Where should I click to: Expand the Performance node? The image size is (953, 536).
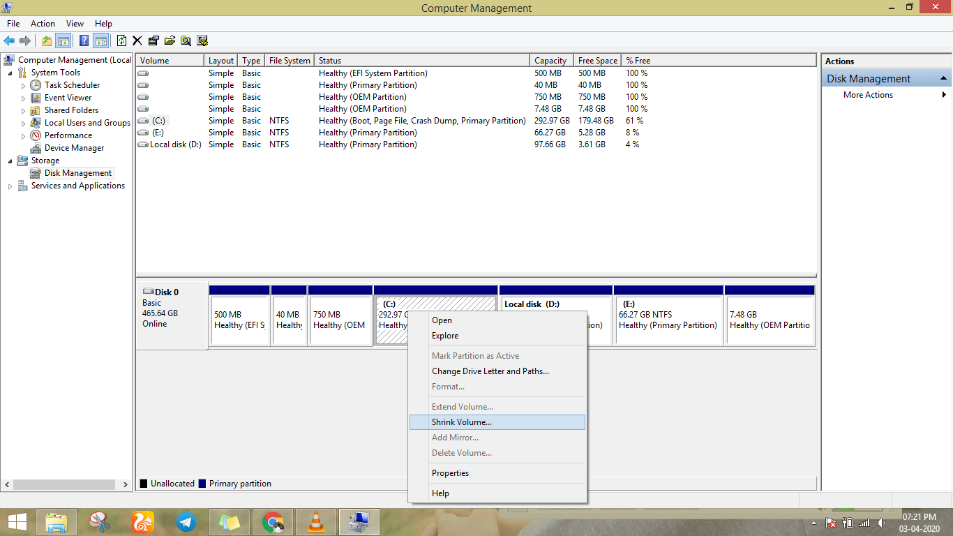[x=23, y=136]
